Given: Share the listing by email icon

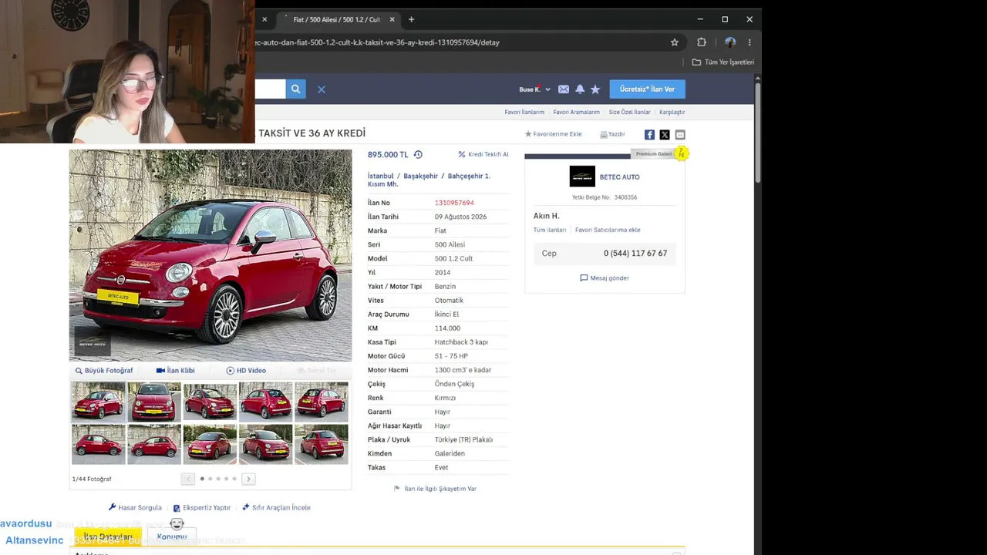Looking at the screenshot, I should [x=680, y=135].
